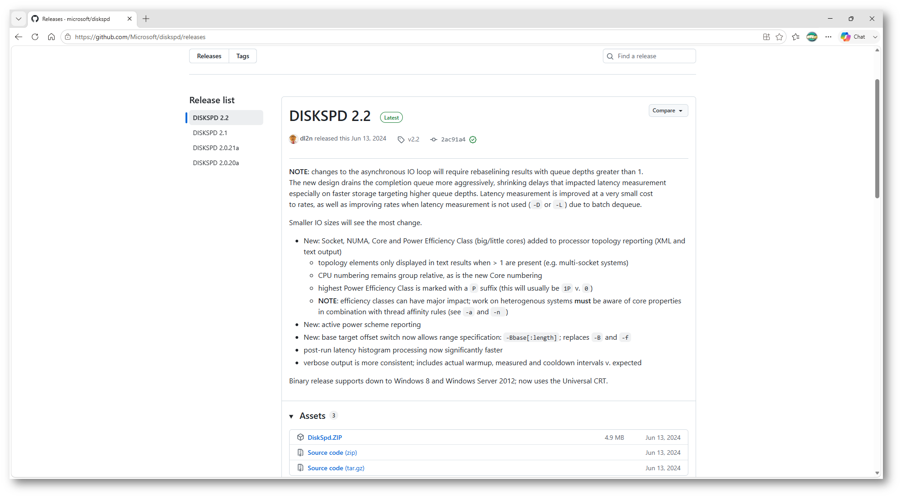Open the browser Settings and more menu

click(828, 37)
